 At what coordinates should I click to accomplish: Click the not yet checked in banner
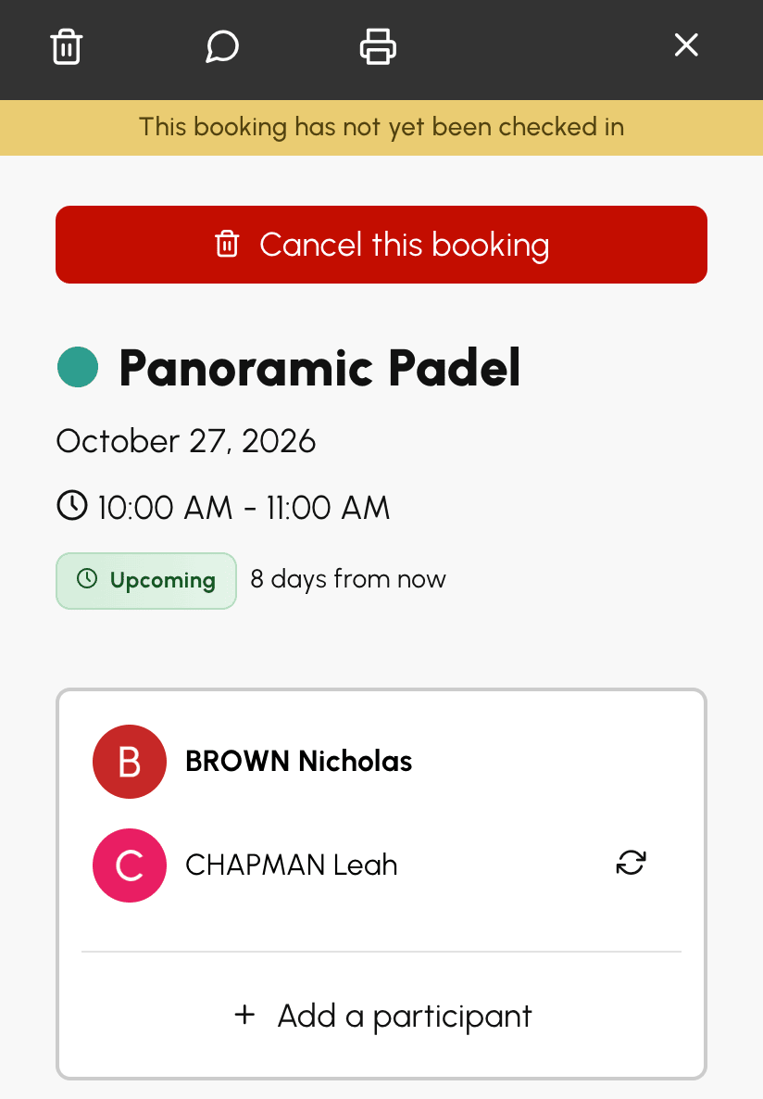pos(381,128)
